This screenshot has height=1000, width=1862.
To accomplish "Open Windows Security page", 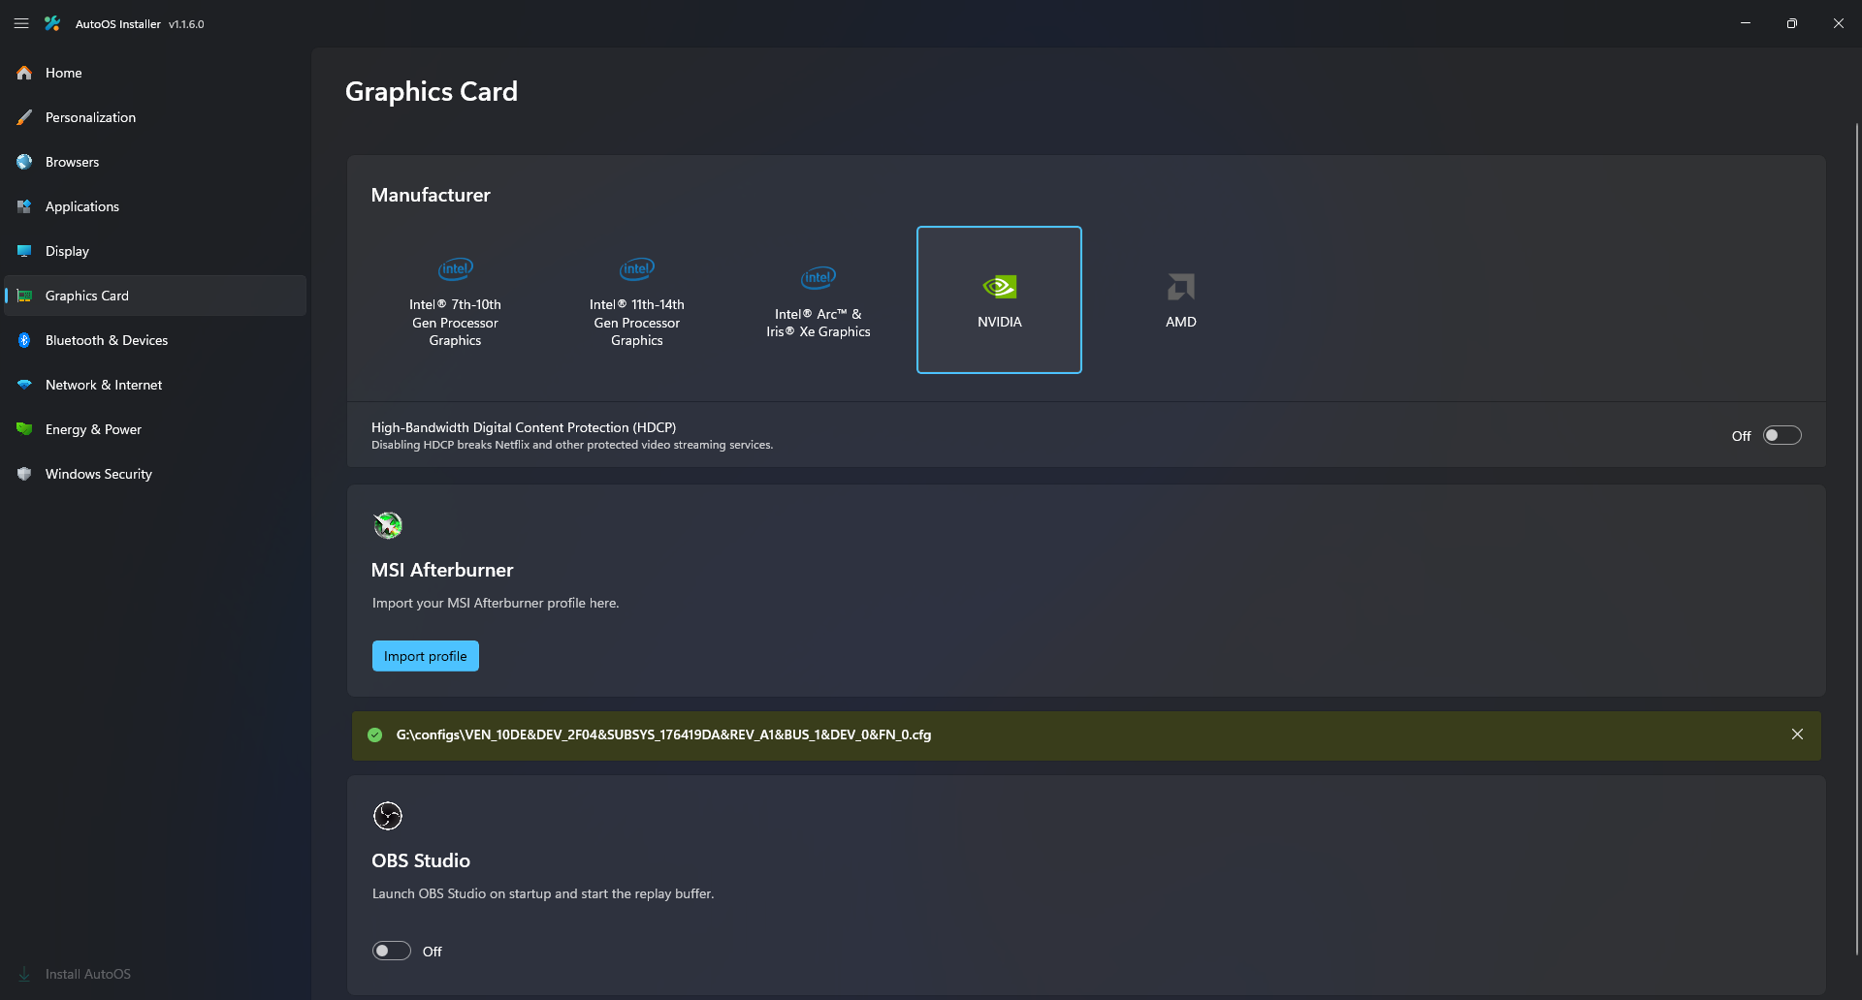I will click(x=155, y=474).
